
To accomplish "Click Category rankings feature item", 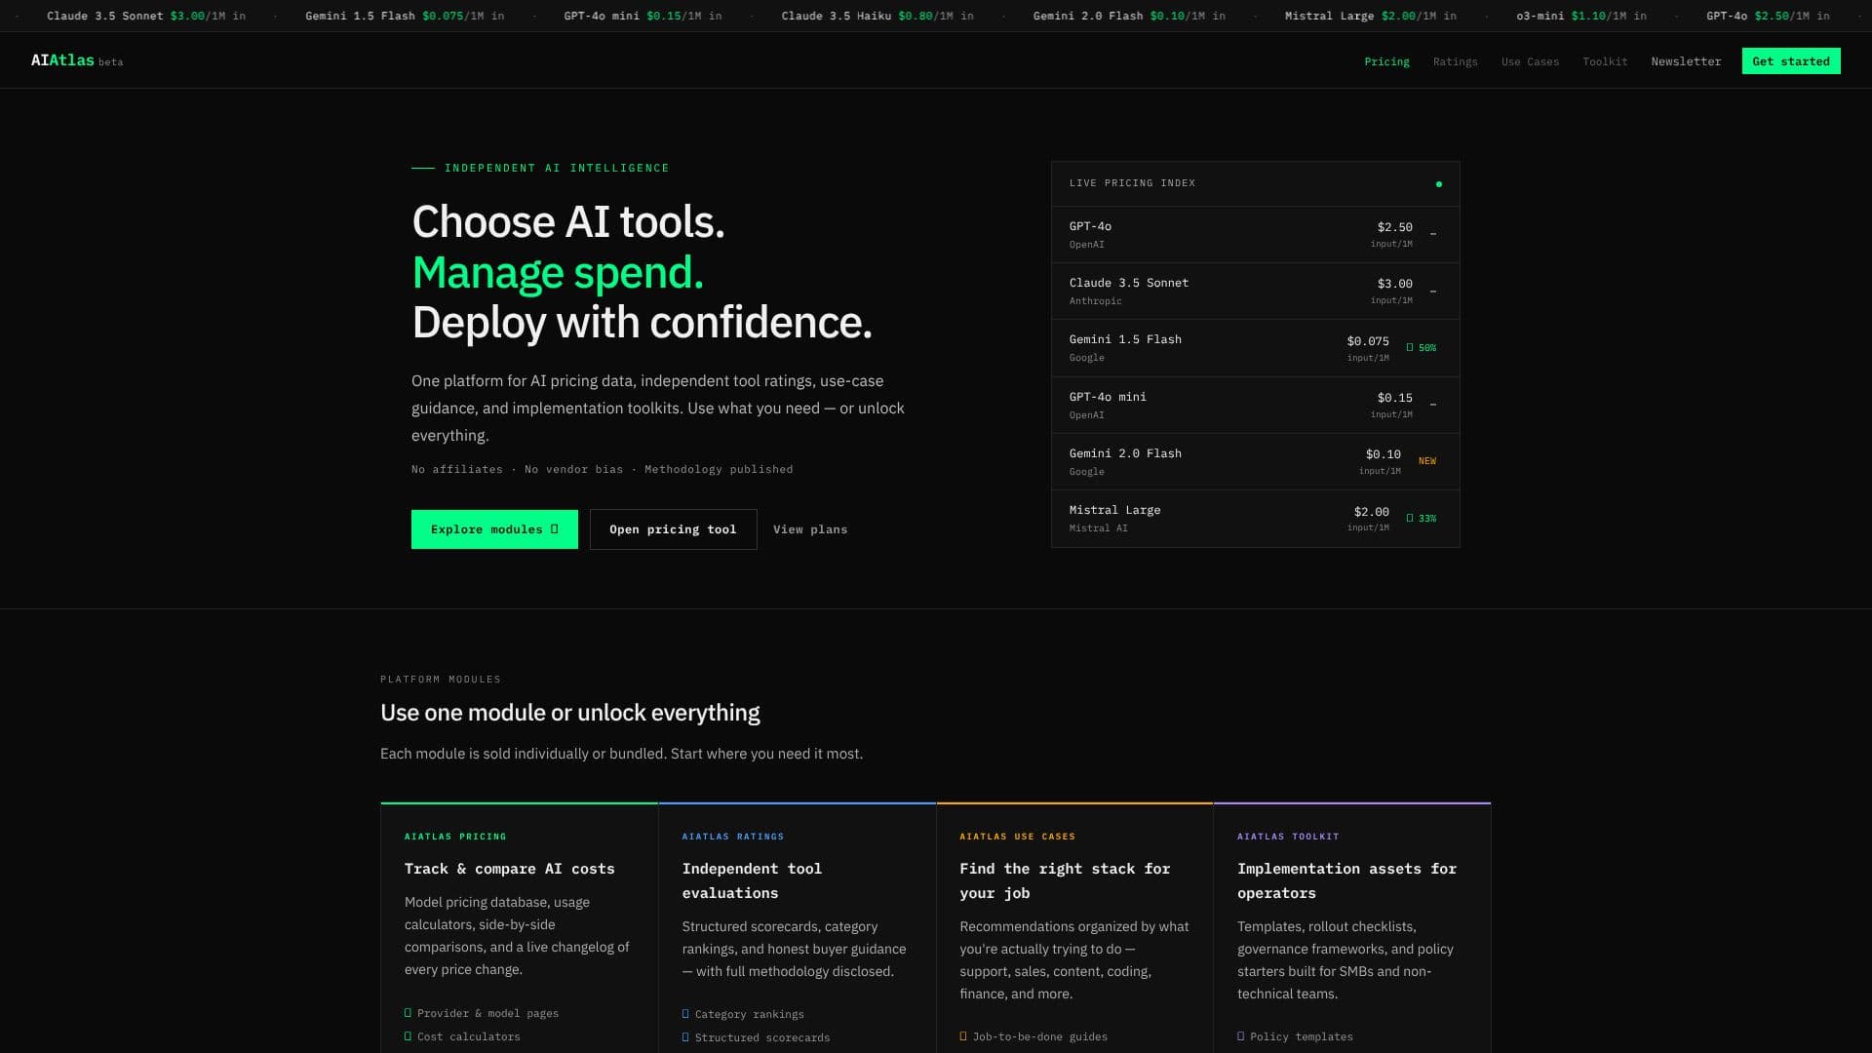I will [743, 1014].
